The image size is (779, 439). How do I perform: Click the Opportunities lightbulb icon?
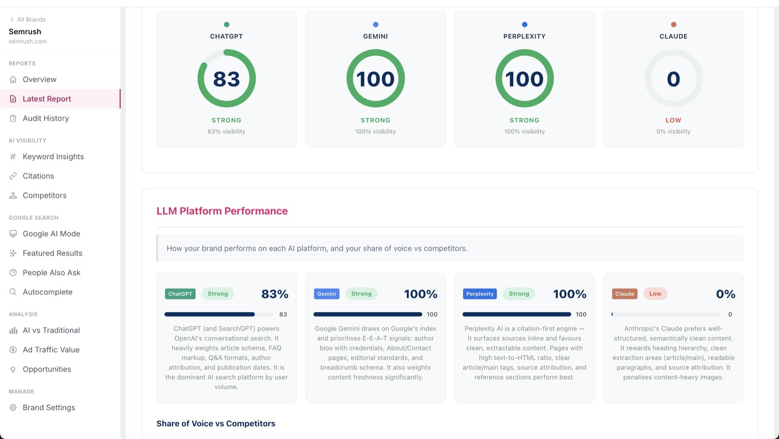click(x=13, y=369)
